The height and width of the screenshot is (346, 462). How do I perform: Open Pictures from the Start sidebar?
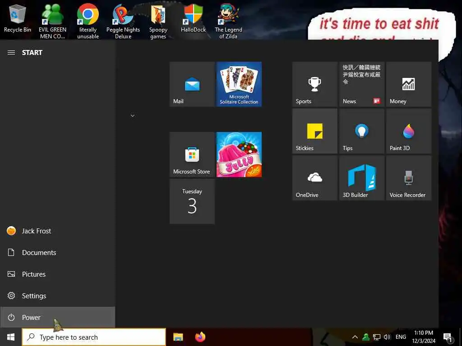57,274
